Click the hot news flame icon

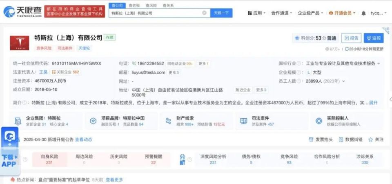pyautogui.click(x=13, y=180)
